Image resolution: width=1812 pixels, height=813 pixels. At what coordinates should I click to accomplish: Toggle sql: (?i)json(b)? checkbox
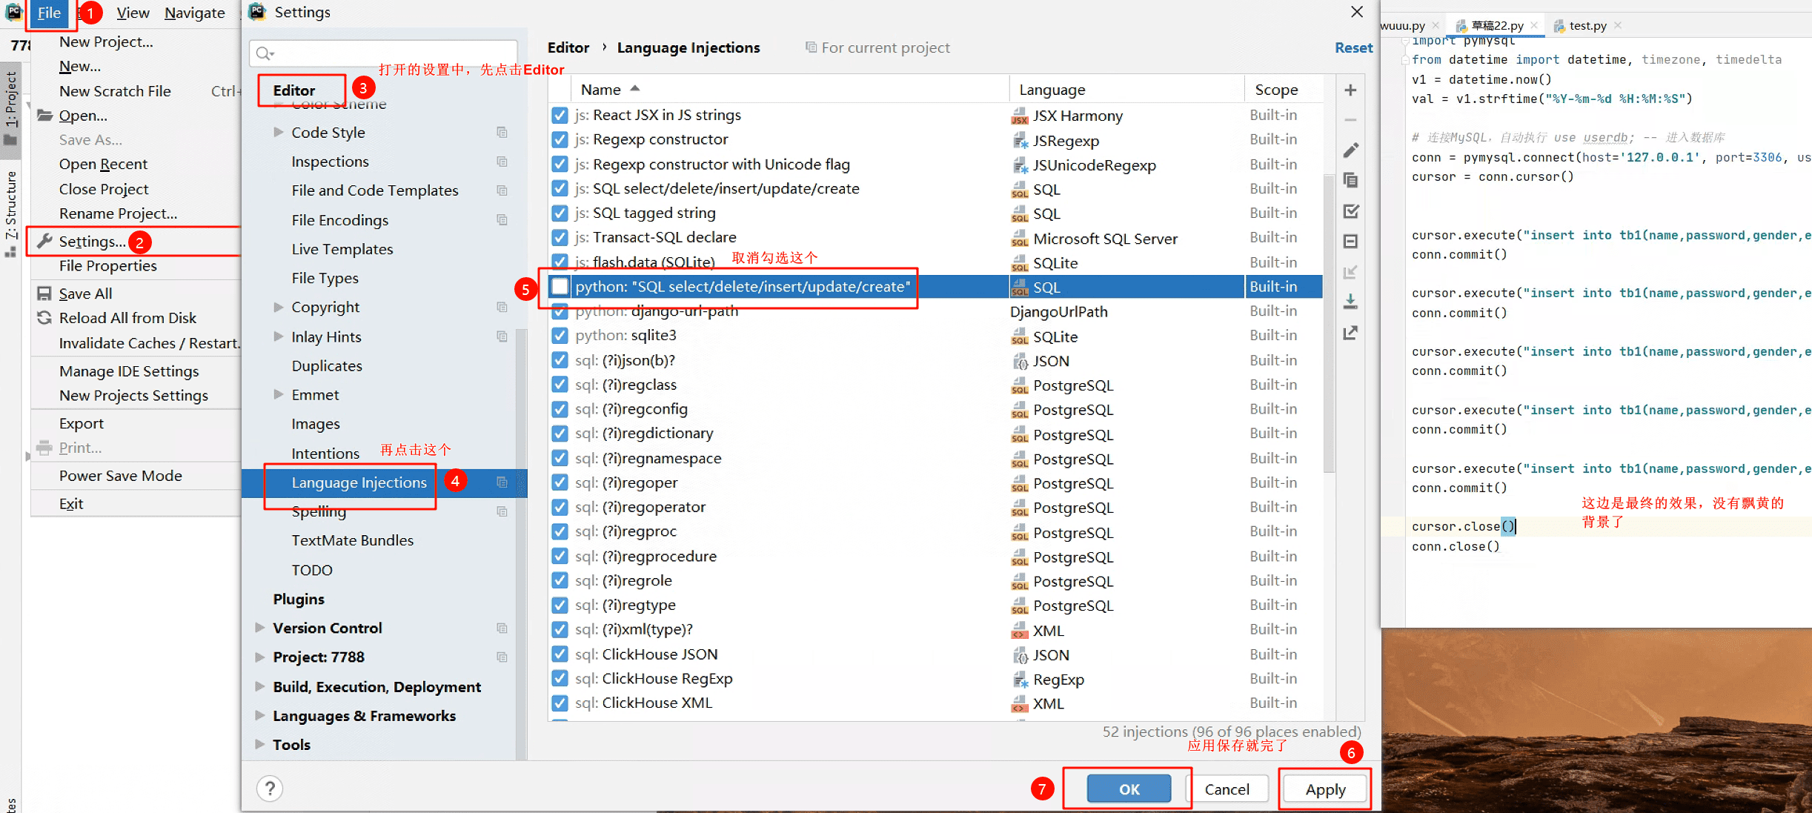(560, 360)
